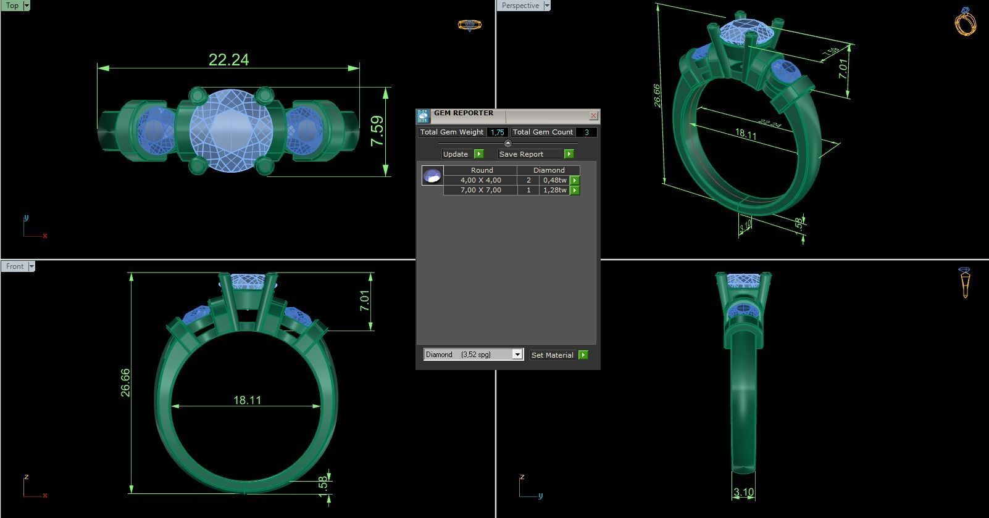
Task: Click quantity 2 in the 4,00 row
Action: tap(528, 181)
